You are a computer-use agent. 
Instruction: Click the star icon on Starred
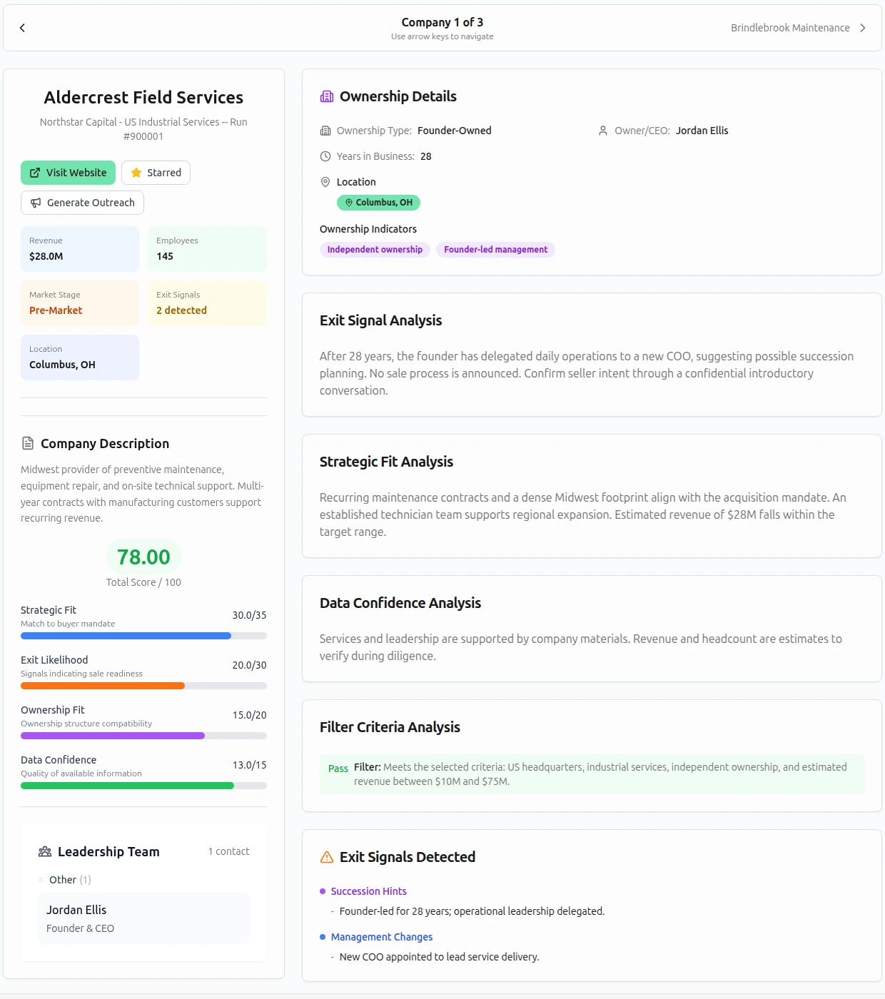[136, 173]
